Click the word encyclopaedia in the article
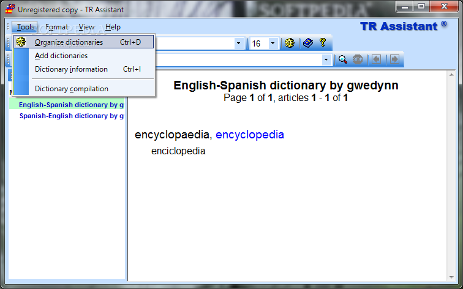 click(172, 135)
